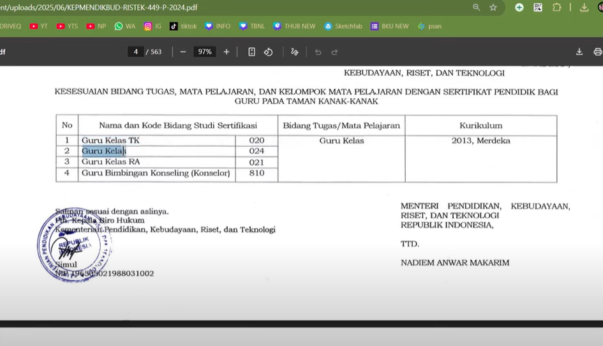The width and height of the screenshot is (603, 346).
Task: Click 'NADIEM ANWAR MAKARIM' text
Action: coord(455,262)
